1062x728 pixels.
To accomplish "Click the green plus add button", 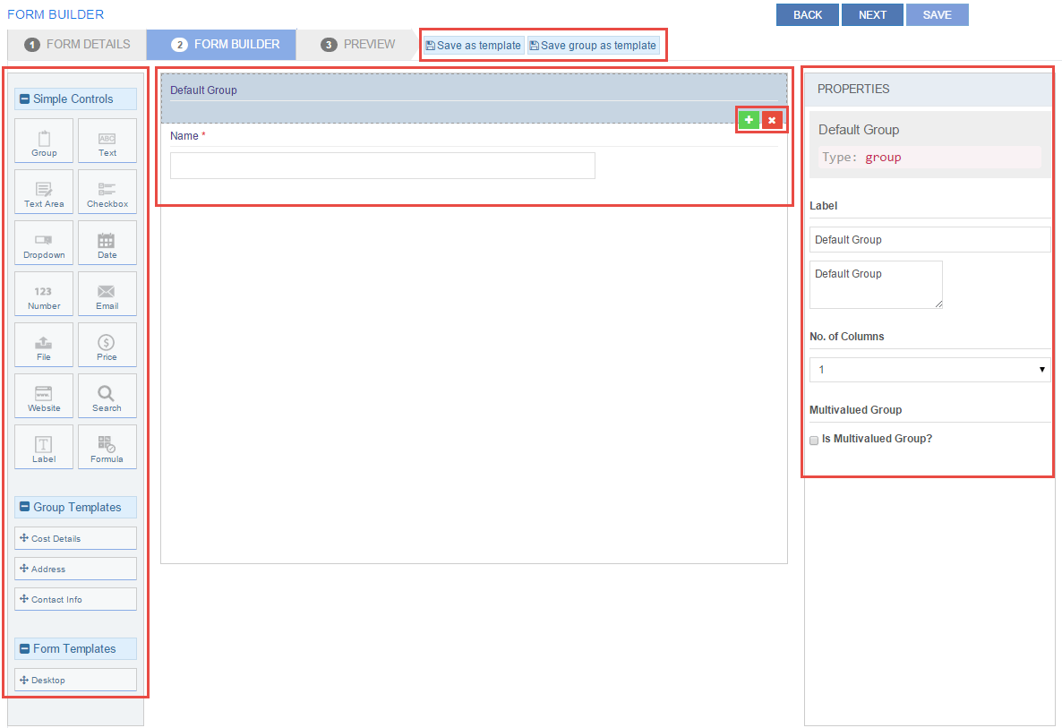I will pyautogui.click(x=749, y=120).
